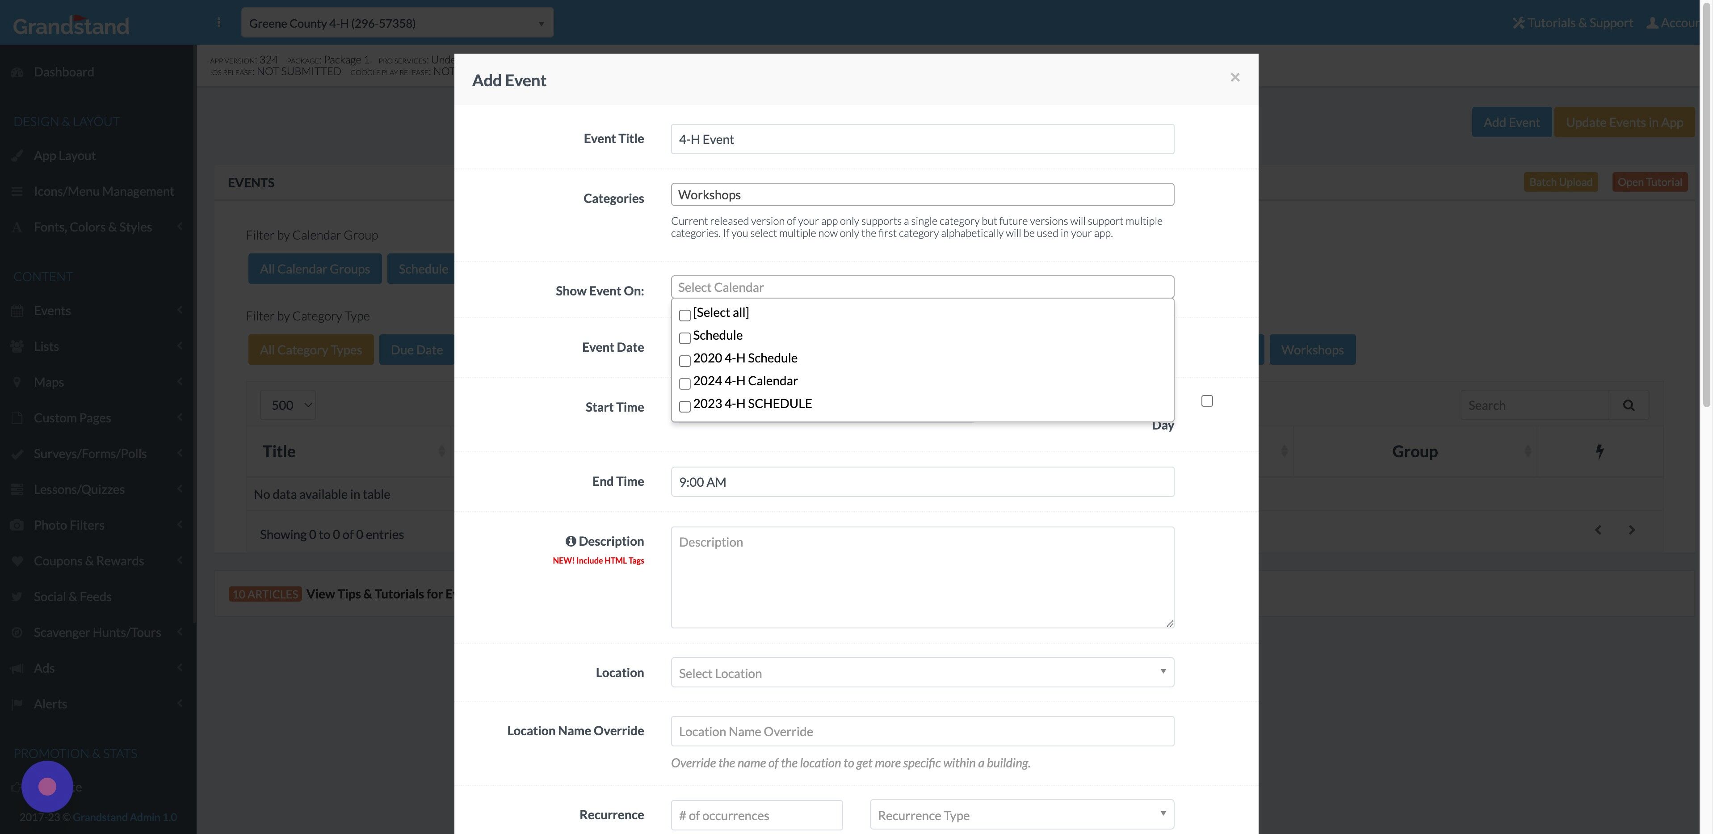Open the Select Calendar dropdown field
This screenshot has height=834, width=1713.
[922, 286]
